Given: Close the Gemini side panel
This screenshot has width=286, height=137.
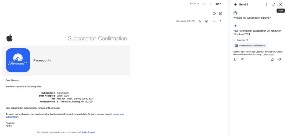Looking at the screenshot, I should 280,4.
